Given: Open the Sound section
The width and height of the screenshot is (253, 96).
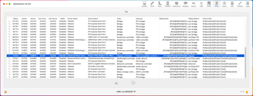Looking at the screenshot, I should point(194,4).
